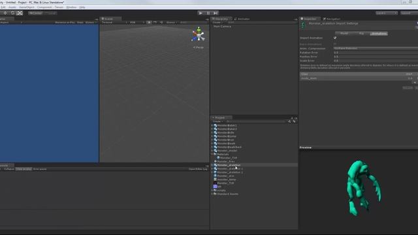The width and height of the screenshot is (418, 235).
Task: Click the Monster_Txtr material sphere icon
Action: pyautogui.click(x=218, y=158)
